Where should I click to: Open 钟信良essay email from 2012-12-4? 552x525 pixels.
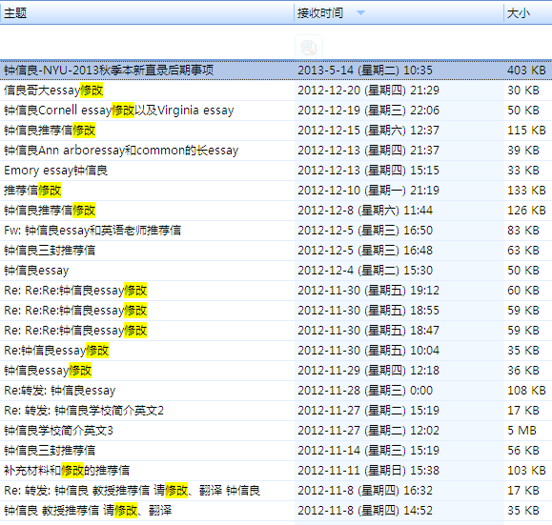276,271
